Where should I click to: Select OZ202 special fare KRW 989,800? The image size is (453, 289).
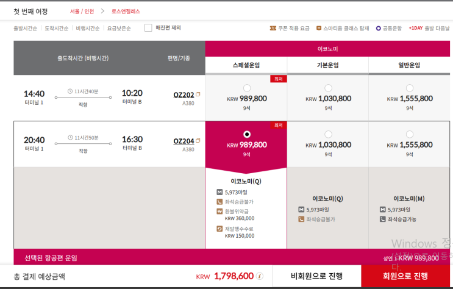point(247,88)
